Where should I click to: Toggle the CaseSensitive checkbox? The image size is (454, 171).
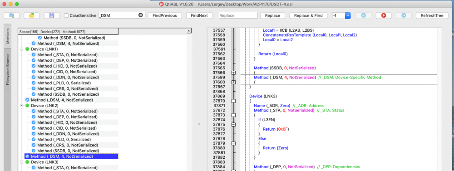pyautogui.click(x=66, y=15)
